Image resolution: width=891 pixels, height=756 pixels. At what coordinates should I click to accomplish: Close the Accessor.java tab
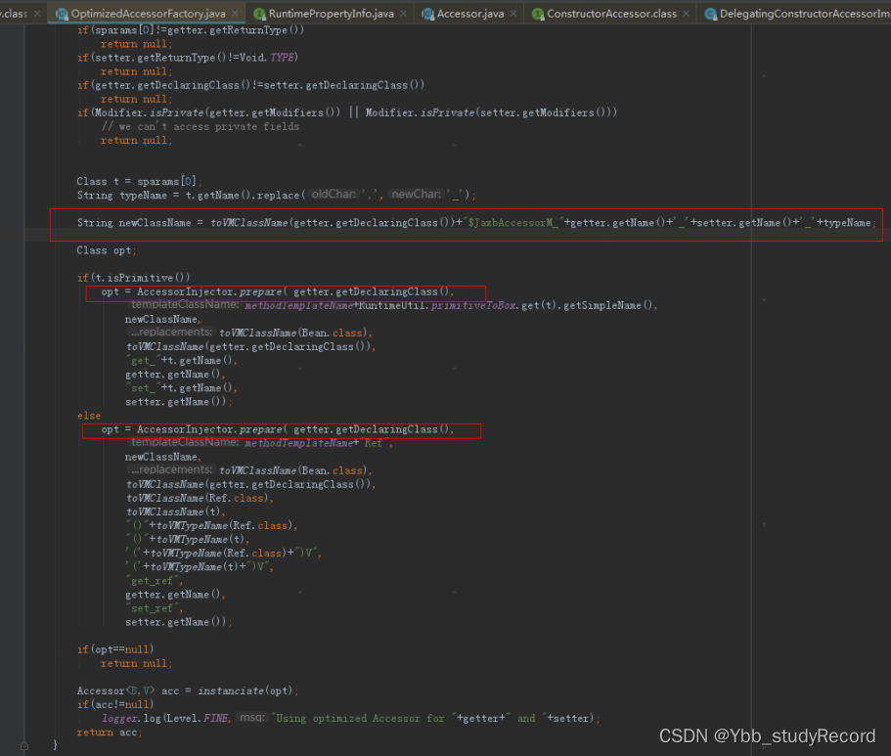coord(513,13)
